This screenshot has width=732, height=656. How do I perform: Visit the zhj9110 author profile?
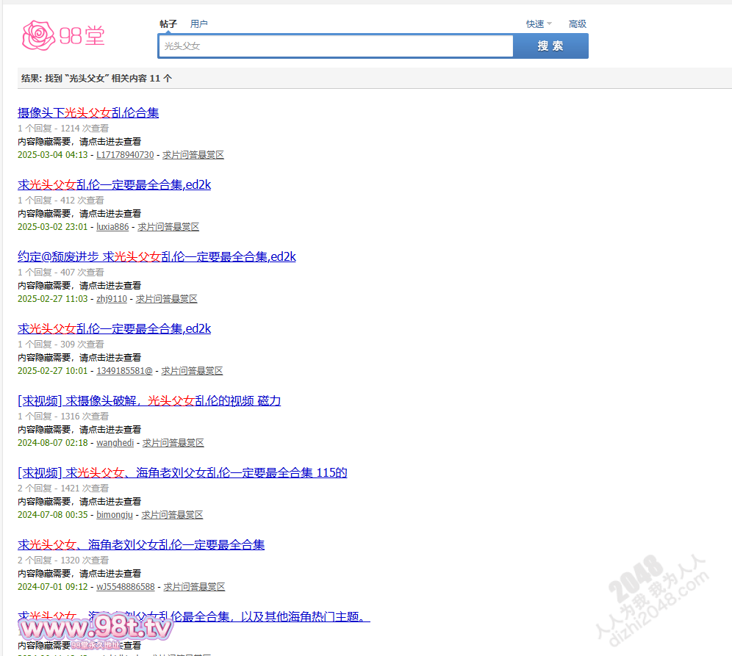pos(112,299)
